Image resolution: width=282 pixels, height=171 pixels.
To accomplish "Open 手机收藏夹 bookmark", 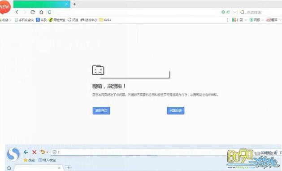I will (24, 20).
